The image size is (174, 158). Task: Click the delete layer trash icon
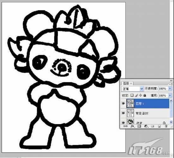pos(166,126)
